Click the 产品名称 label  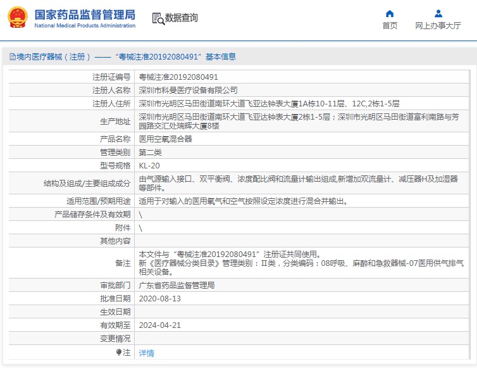[x=115, y=139]
